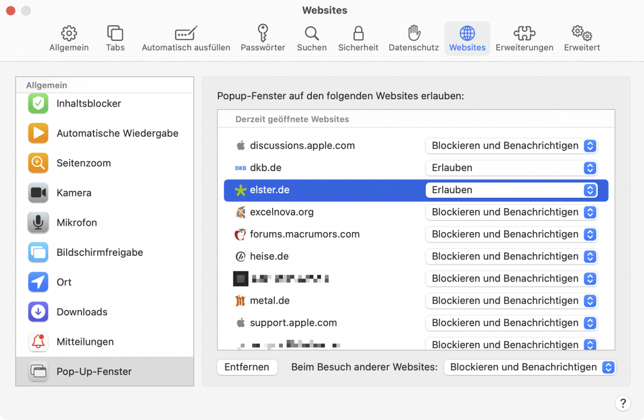Open popup setting dropdown for discussions.apple.com
The width and height of the screenshot is (644, 420).
[x=511, y=146]
